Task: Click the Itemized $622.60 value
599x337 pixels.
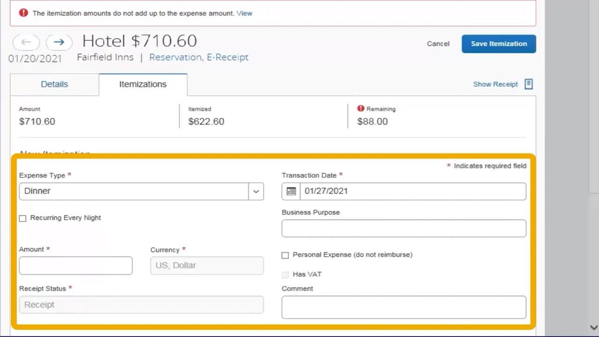Action: (206, 122)
